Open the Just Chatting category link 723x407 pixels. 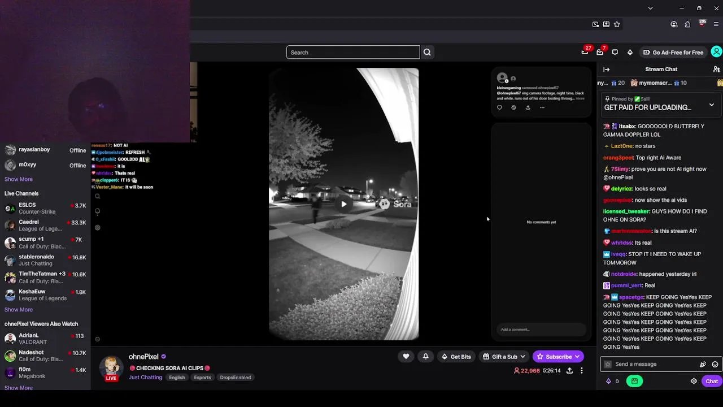point(145,378)
